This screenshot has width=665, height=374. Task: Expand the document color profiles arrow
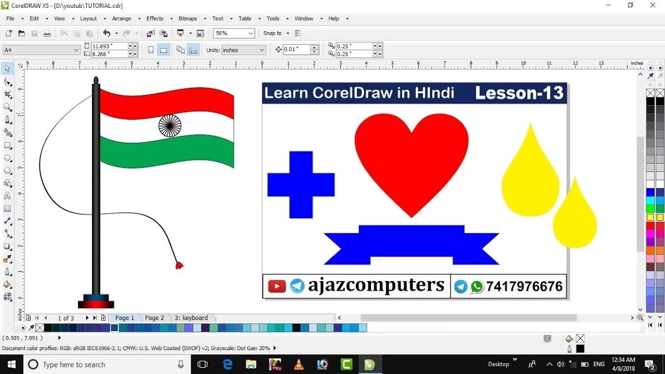click(x=275, y=348)
